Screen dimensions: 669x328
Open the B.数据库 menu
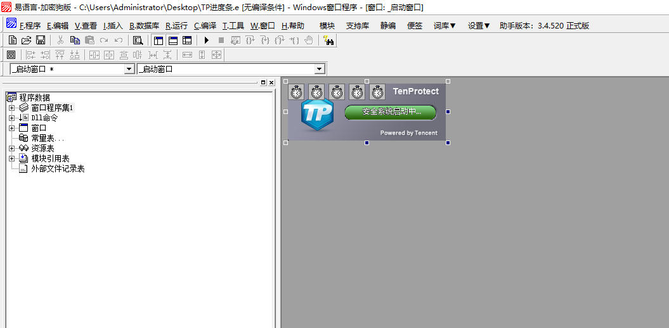pyautogui.click(x=144, y=25)
